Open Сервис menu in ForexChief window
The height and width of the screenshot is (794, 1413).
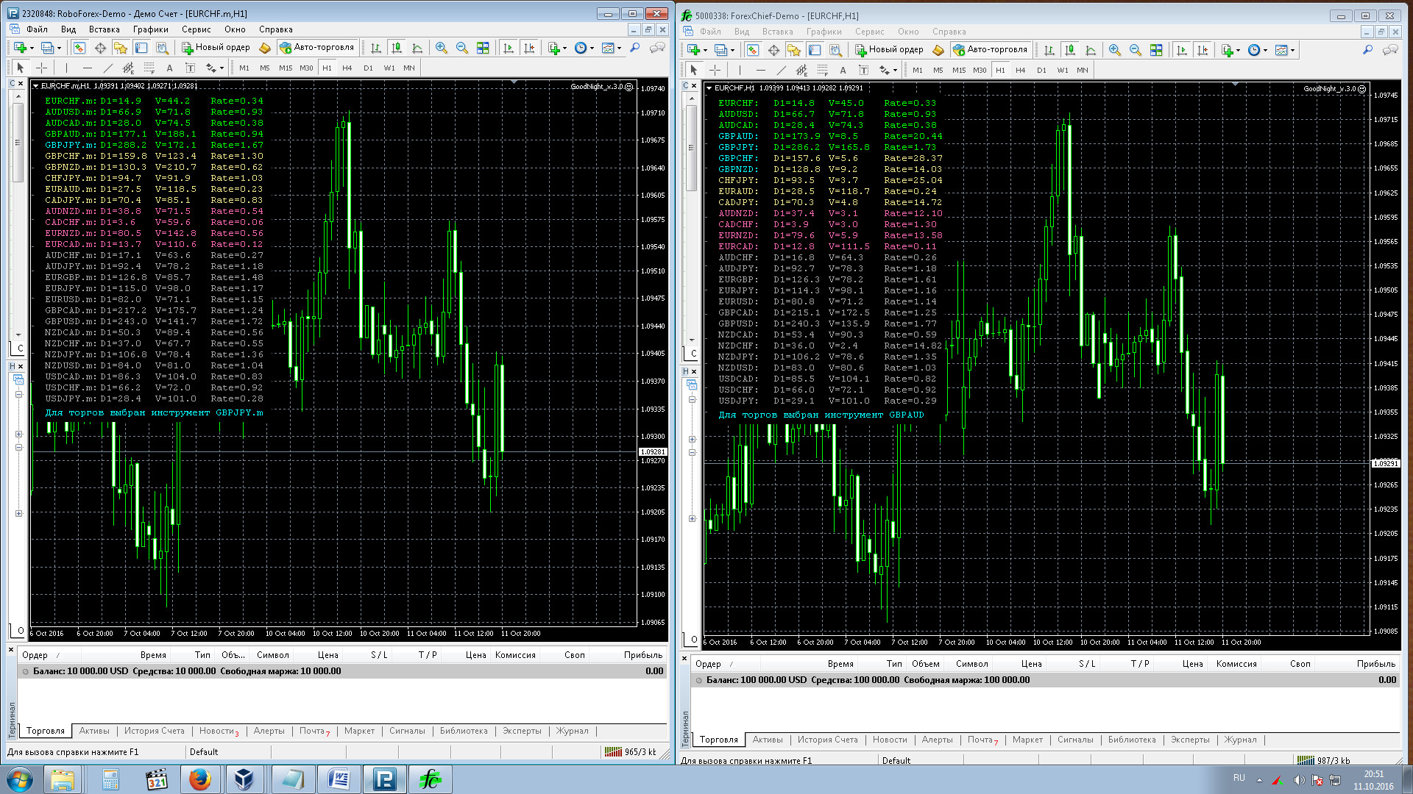coord(869,32)
